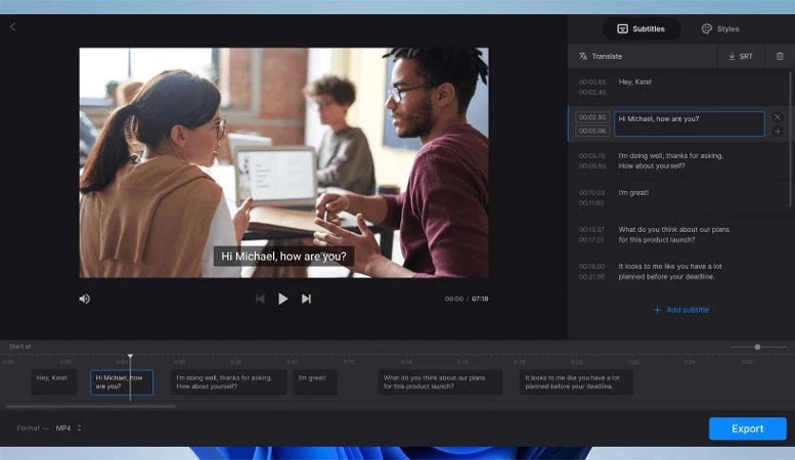Select 'Hey, Kate!' clip in timeline
The width and height of the screenshot is (795, 460).
coord(54,382)
